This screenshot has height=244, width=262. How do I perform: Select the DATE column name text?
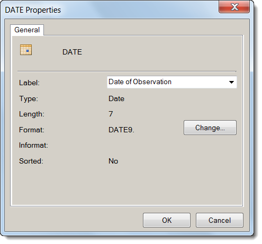click(x=72, y=52)
